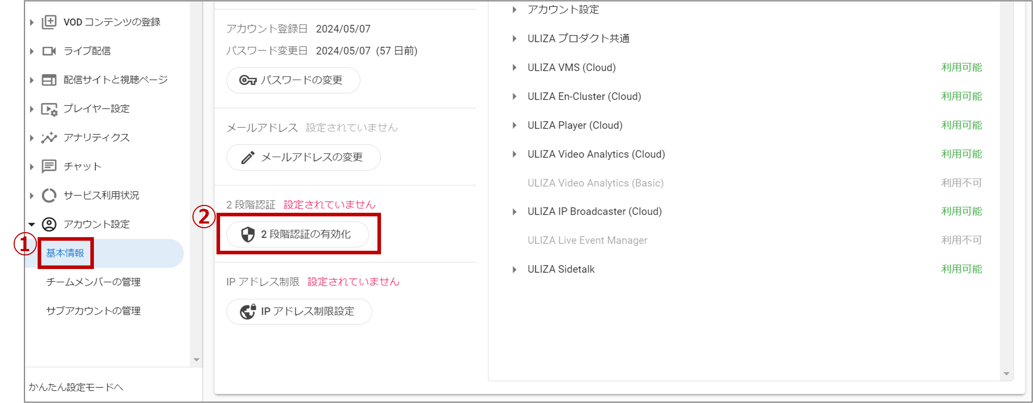
Task: Click the pencil icon for email change
Action: pos(247,157)
